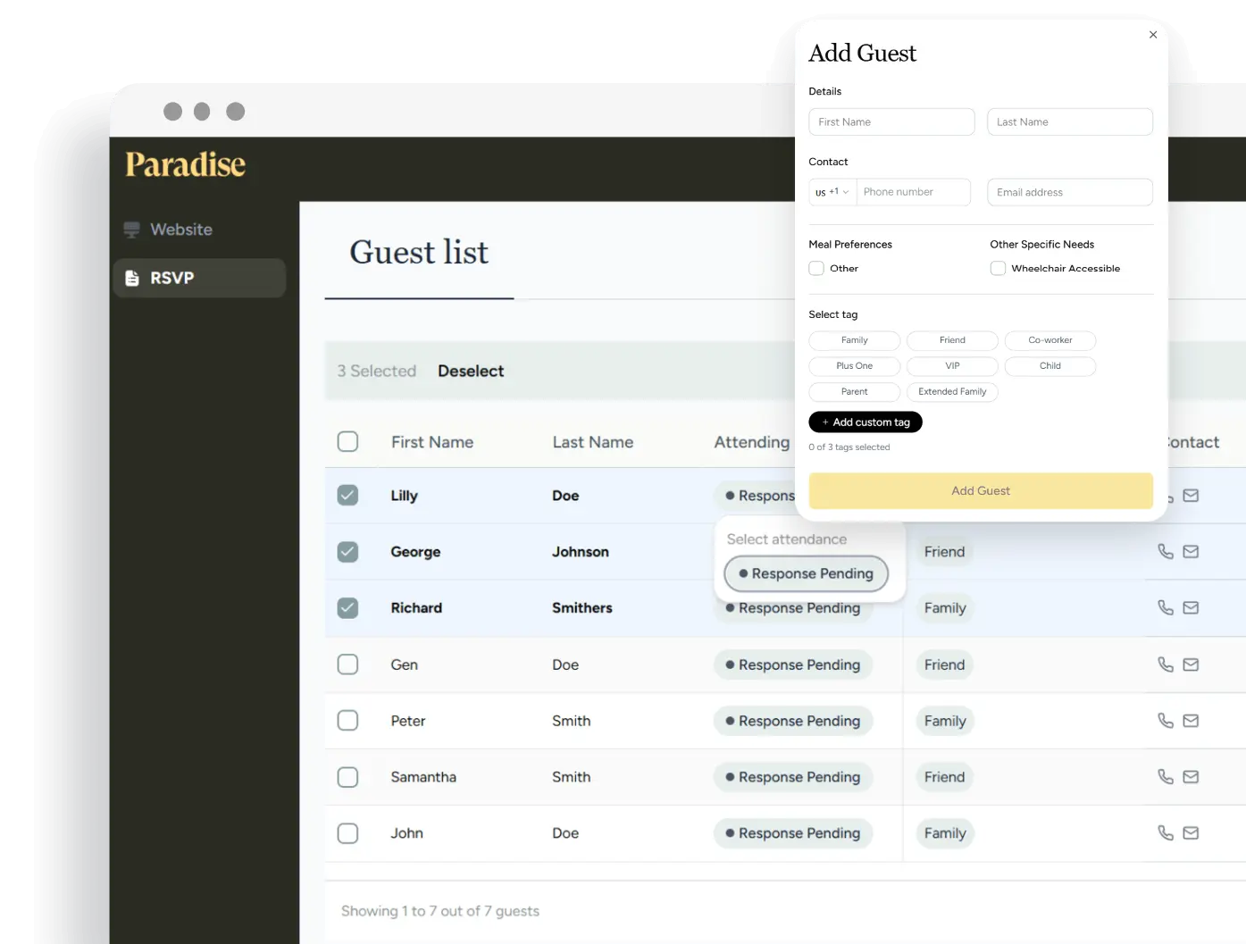This screenshot has width=1246, height=944.
Task: Click the phone icon for Samantha Smith
Action: [1166, 777]
